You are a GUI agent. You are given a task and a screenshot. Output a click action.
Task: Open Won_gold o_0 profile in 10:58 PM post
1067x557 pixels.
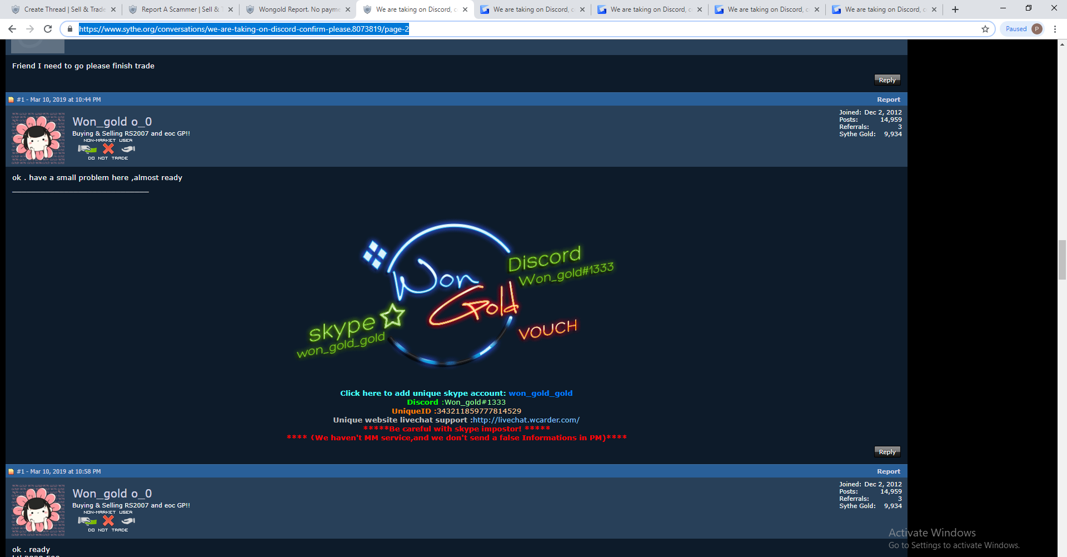click(x=112, y=494)
